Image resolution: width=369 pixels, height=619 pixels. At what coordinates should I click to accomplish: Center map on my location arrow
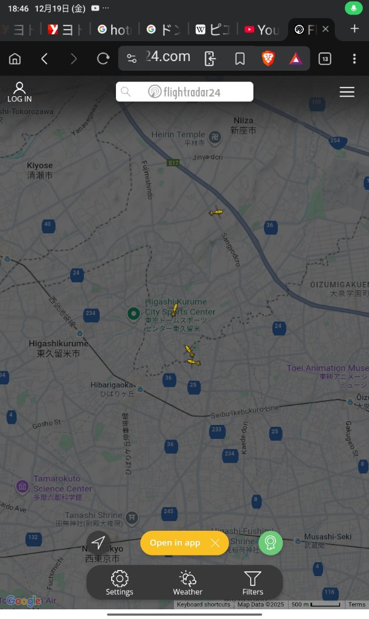pyautogui.click(x=98, y=542)
